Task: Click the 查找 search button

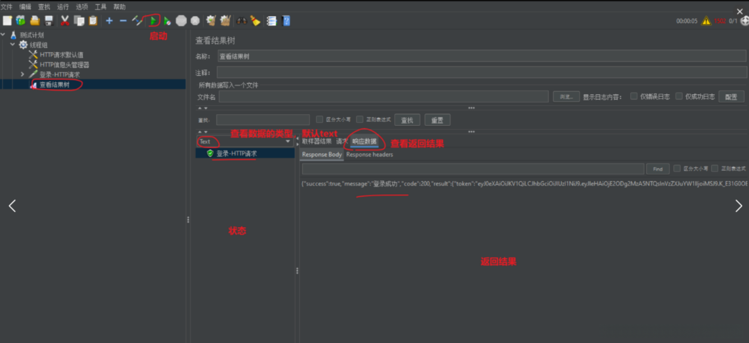Action: click(407, 120)
